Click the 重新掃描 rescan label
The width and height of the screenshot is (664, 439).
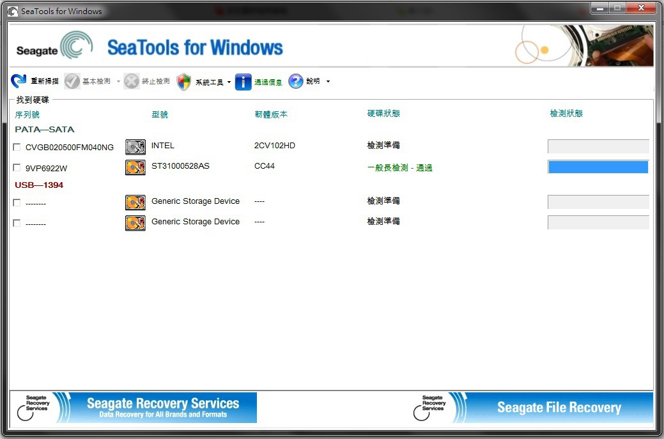[x=45, y=81]
